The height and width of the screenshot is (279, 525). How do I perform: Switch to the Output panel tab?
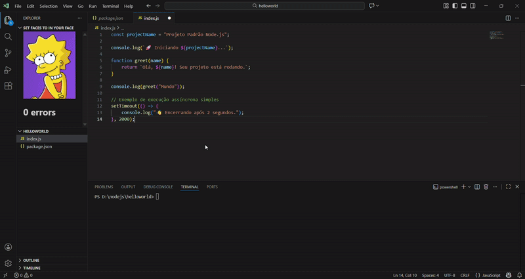coord(128,187)
